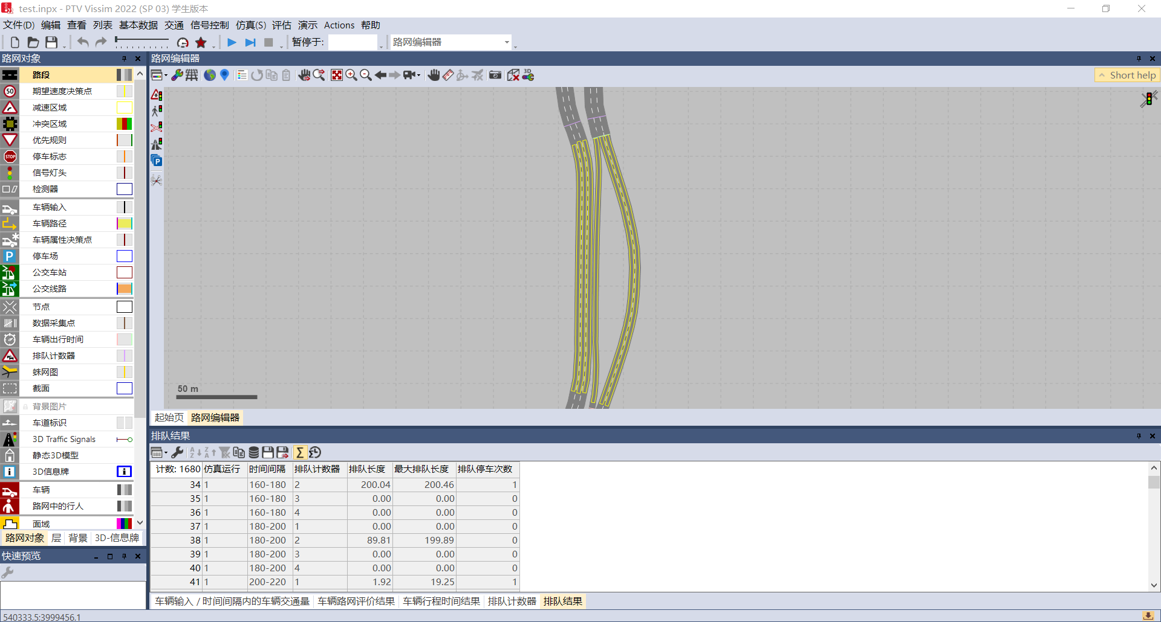The width and height of the screenshot is (1161, 622).
Task: Click the 冲突区域 color swatch
Action: click(124, 124)
